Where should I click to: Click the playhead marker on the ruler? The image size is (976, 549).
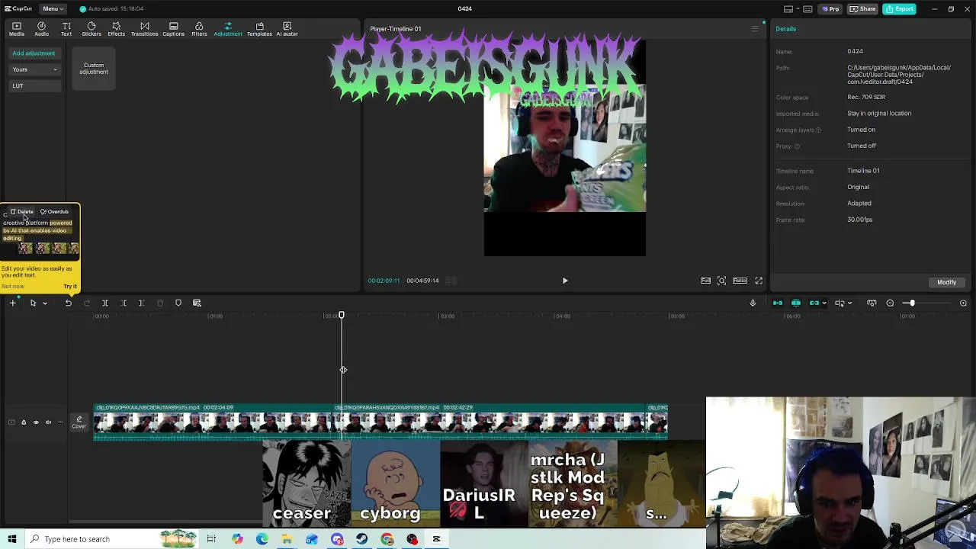pyautogui.click(x=342, y=315)
